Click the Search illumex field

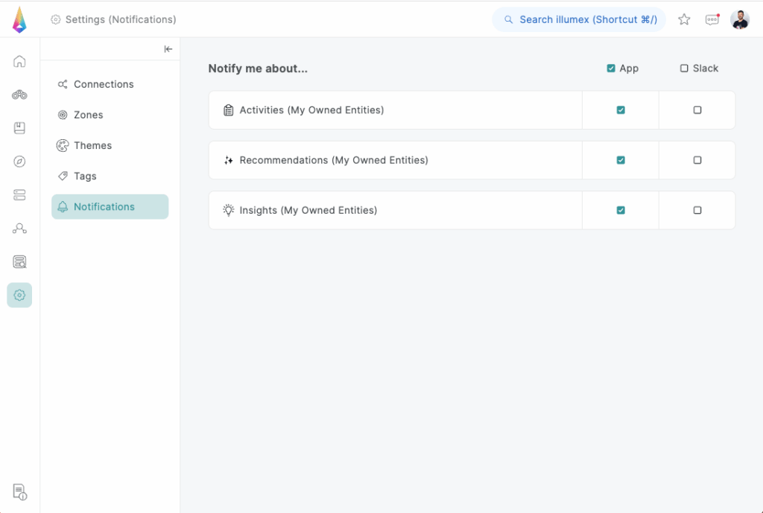click(x=580, y=19)
